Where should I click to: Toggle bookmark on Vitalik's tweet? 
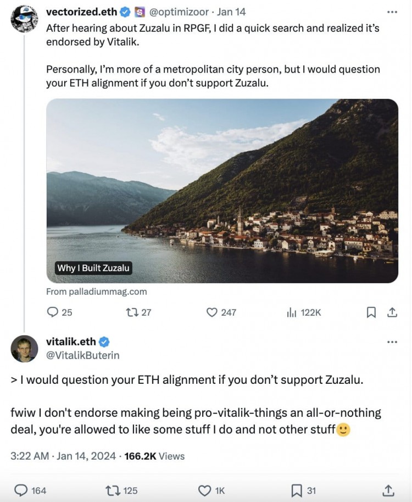click(303, 490)
